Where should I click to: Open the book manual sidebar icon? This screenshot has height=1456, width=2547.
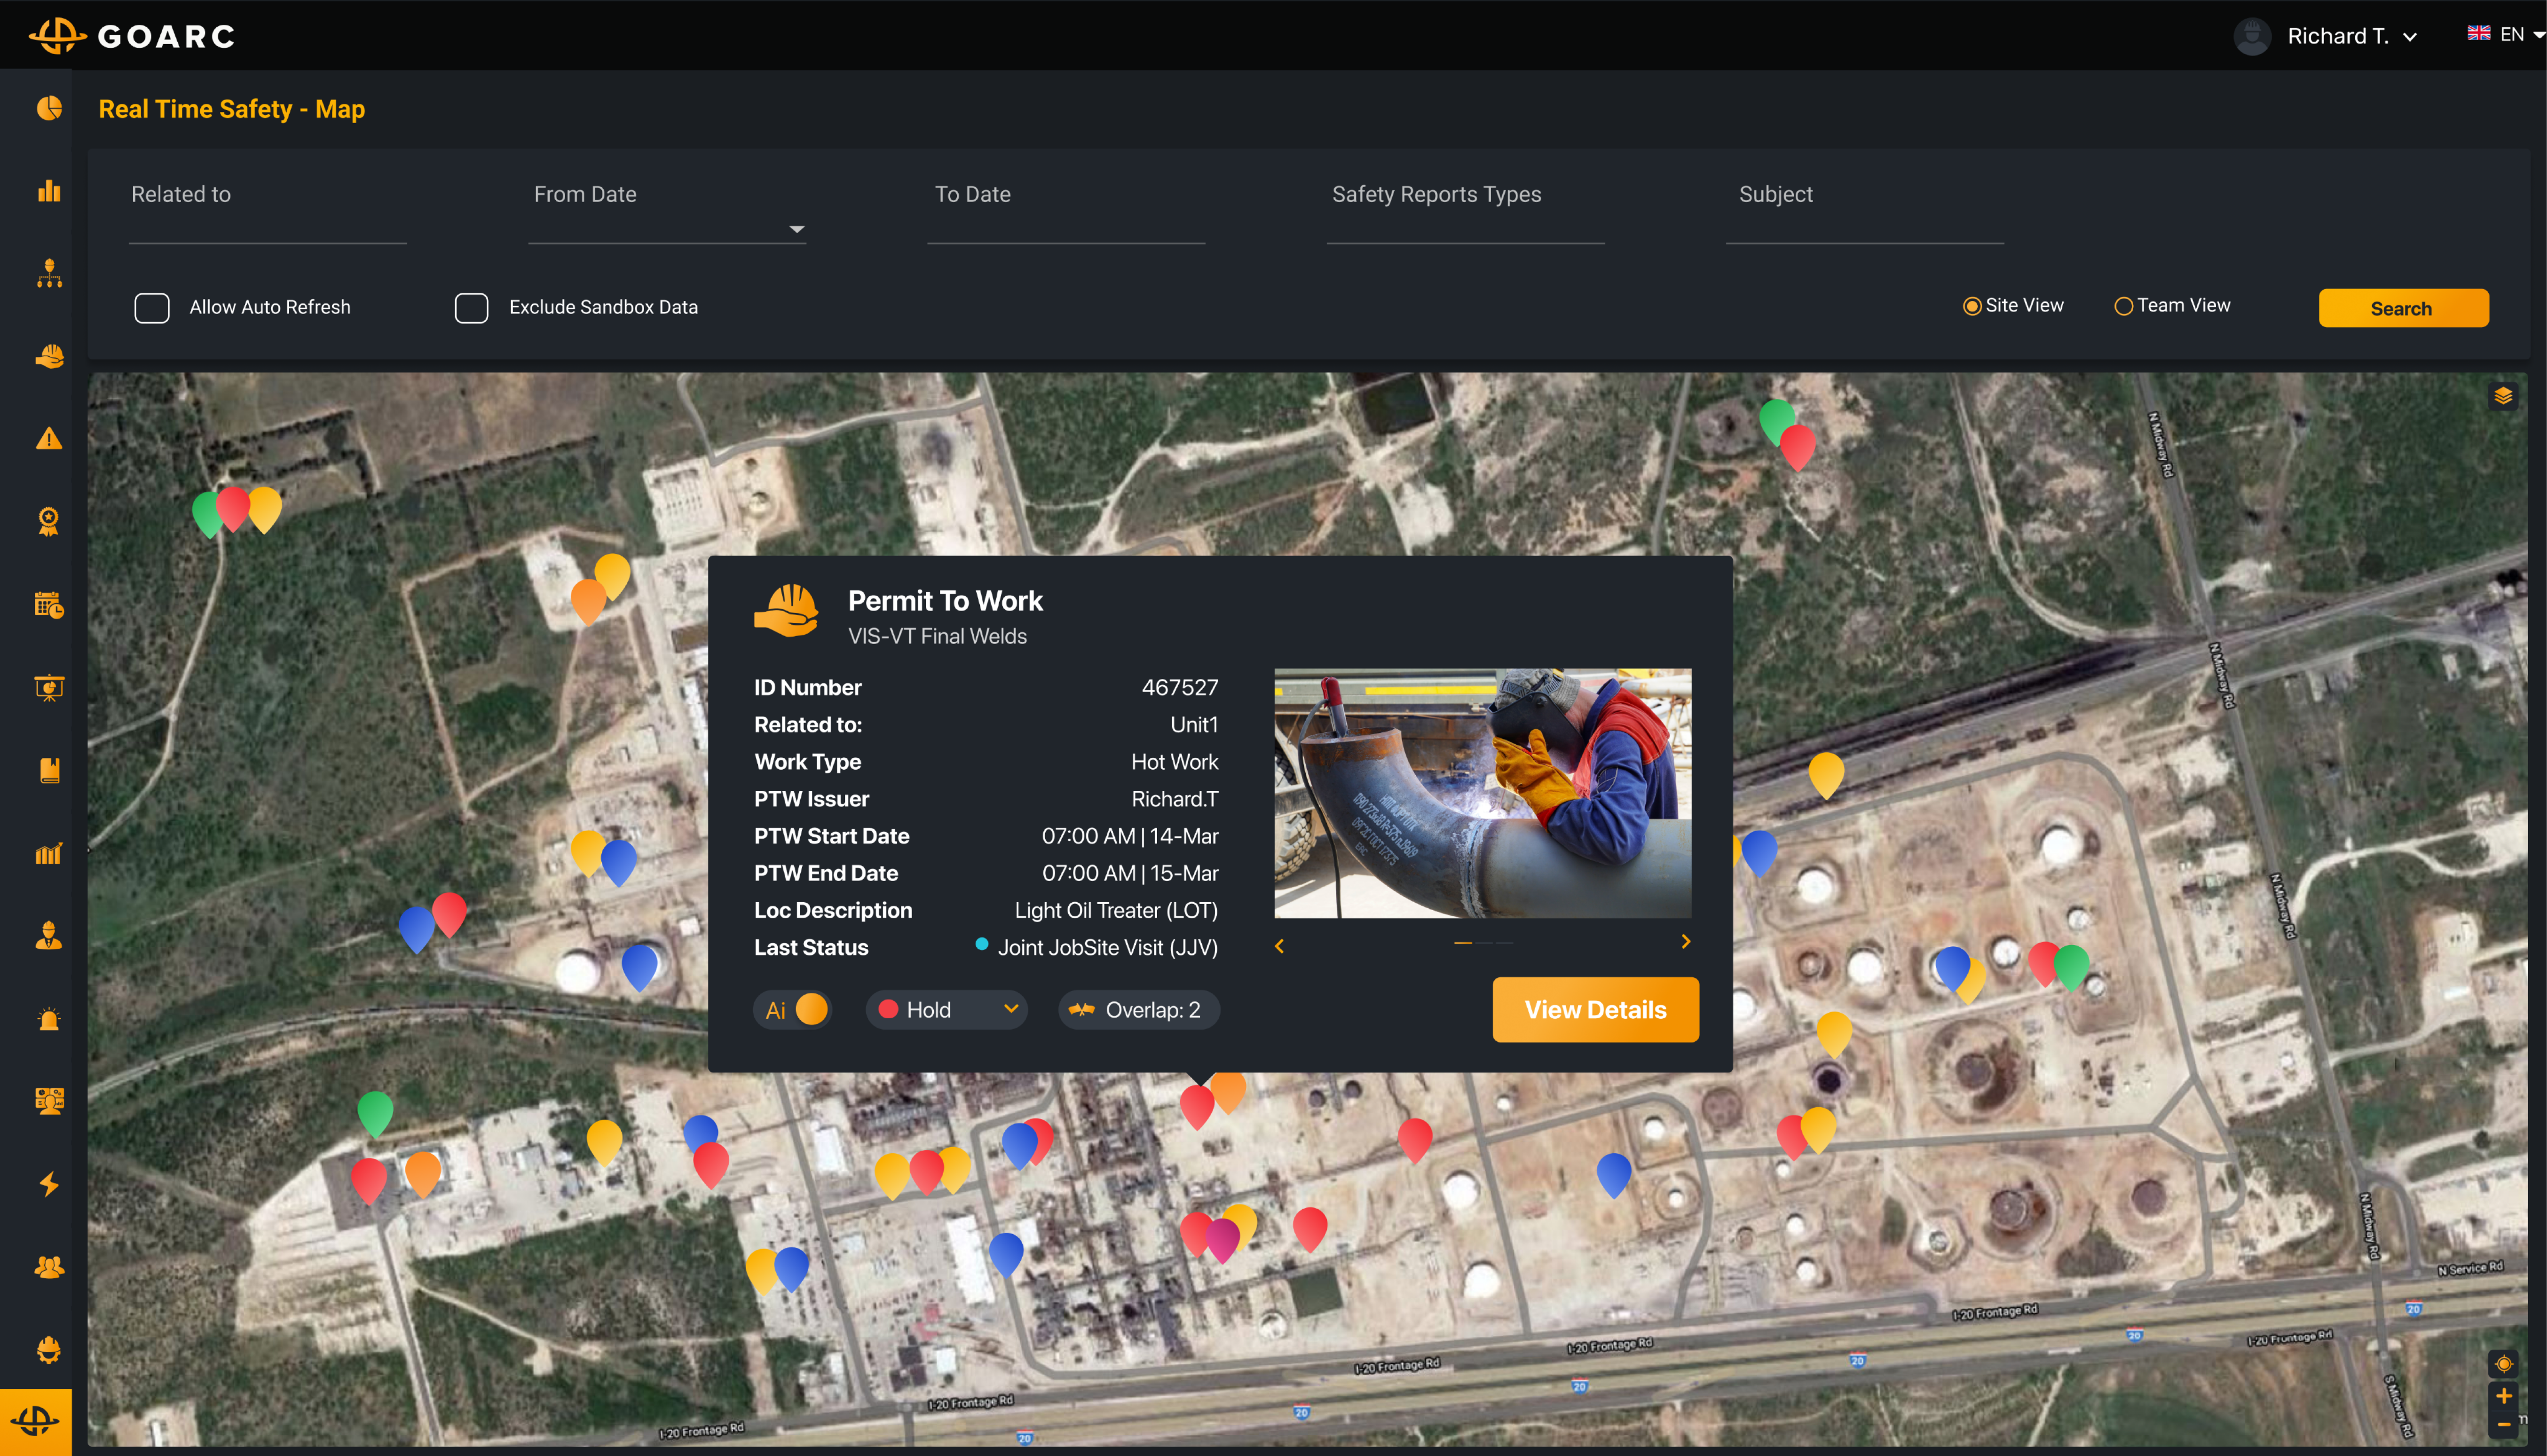pyautogui.click(x=49, y=770)
